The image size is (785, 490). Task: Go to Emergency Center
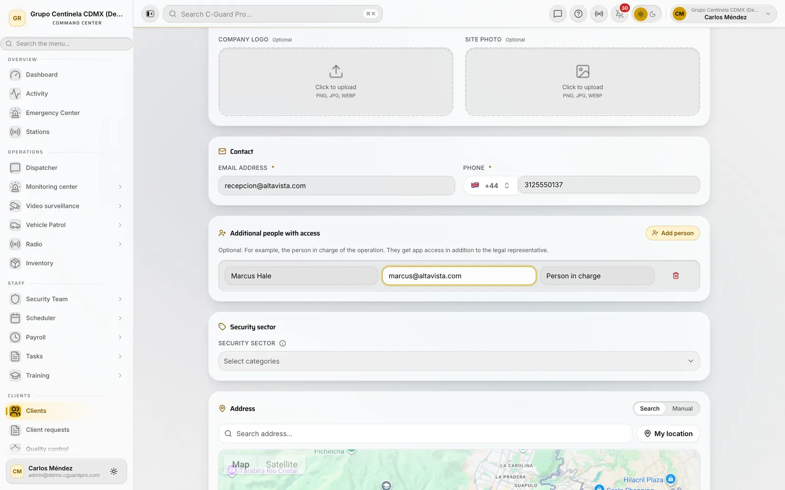point(66,113)
